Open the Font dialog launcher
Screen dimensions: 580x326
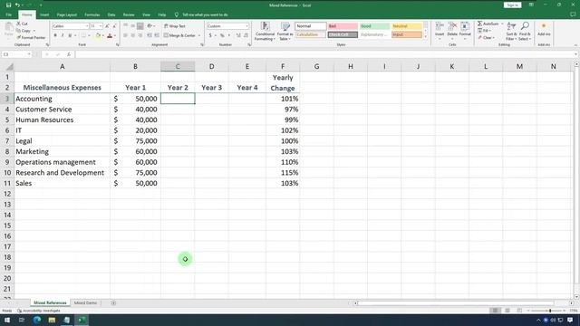point(118,44)
